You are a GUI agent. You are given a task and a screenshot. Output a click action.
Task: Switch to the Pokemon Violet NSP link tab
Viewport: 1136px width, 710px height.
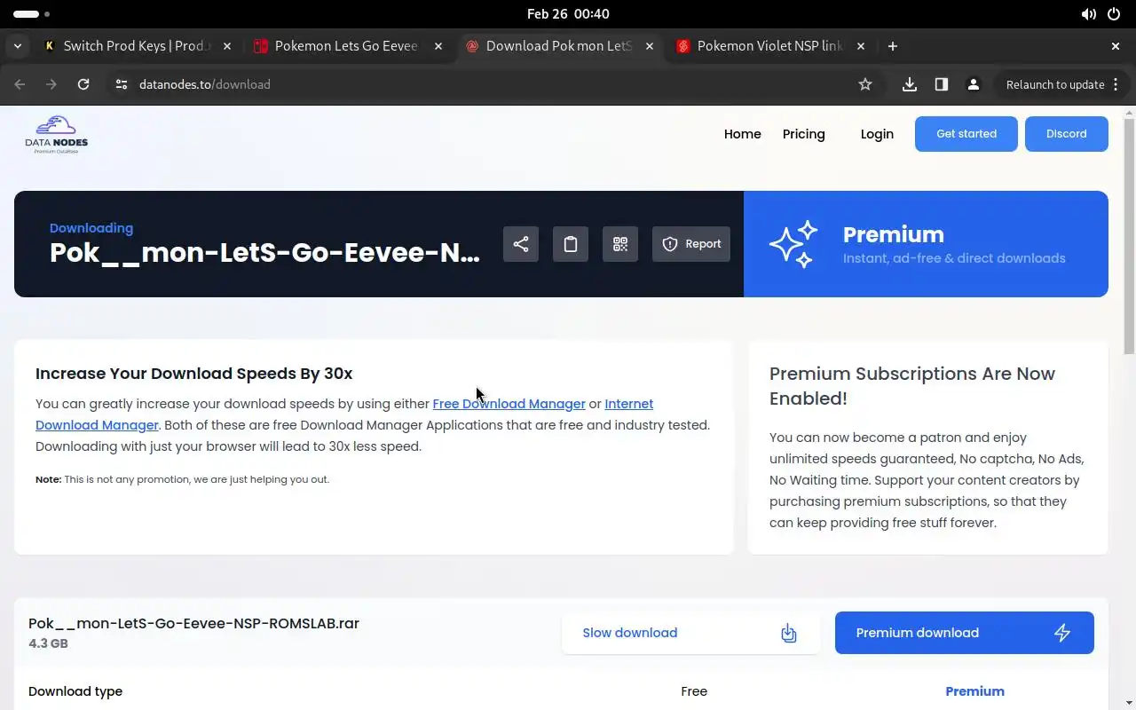pos(769,46)
